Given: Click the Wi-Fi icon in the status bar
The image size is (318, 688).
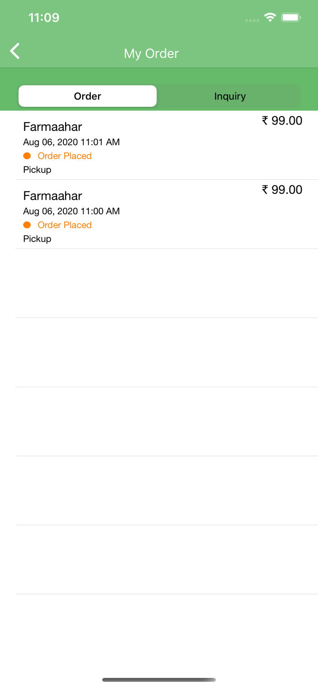Looking at the screenshot, I should point(270,17).
